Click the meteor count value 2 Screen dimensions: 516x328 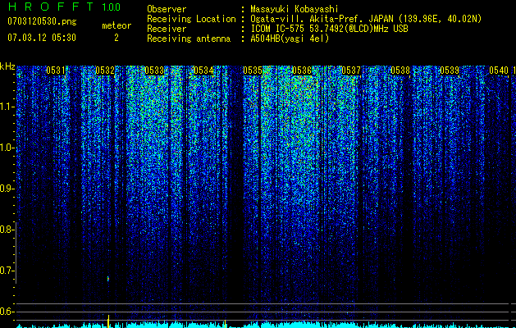click(116, 38)
